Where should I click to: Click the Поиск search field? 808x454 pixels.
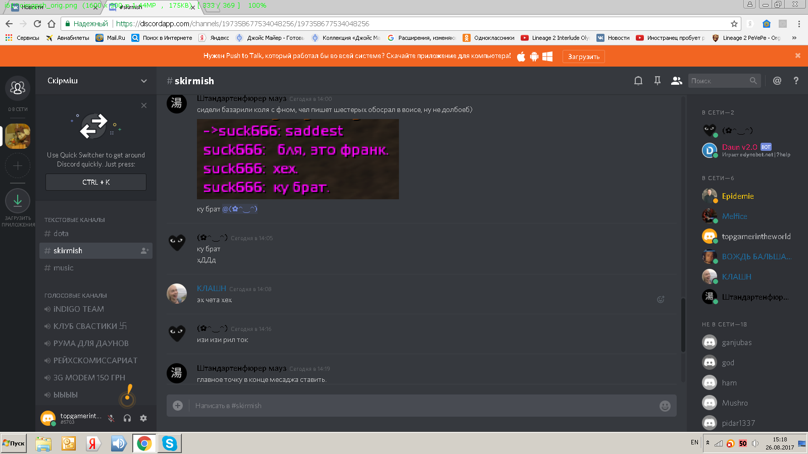pos(718,81)
